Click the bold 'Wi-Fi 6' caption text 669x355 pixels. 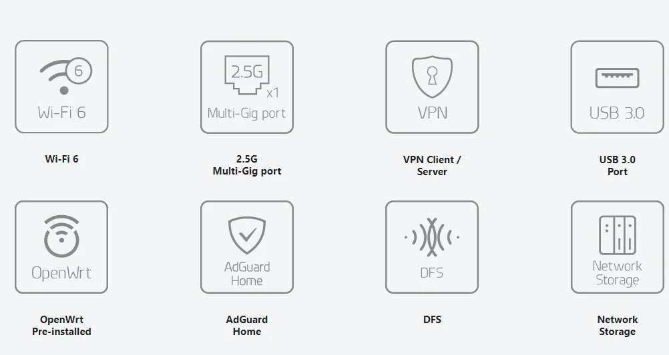(61, 159)
